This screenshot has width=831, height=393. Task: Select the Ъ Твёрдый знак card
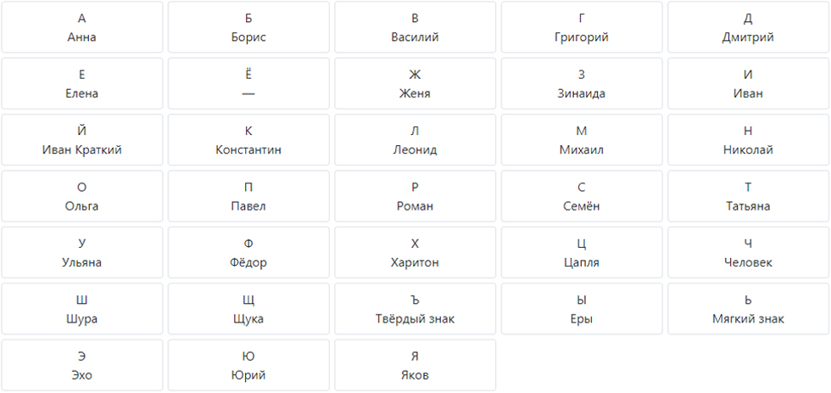pyautogui.click(x=415, y=309)
